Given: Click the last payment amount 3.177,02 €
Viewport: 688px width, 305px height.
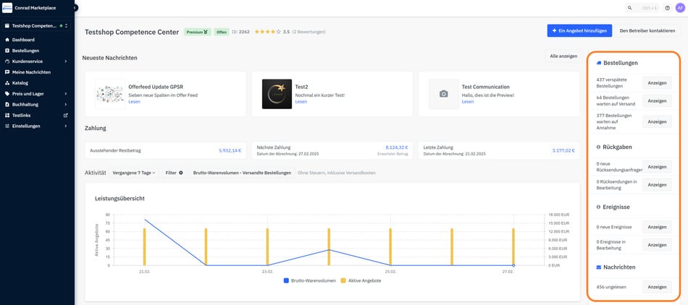Looking at the screenshot, I should click(563, 150).
